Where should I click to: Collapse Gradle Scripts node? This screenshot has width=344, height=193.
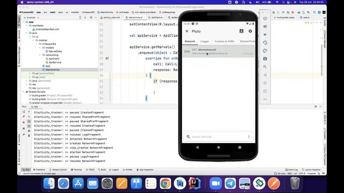coord(24,92)
